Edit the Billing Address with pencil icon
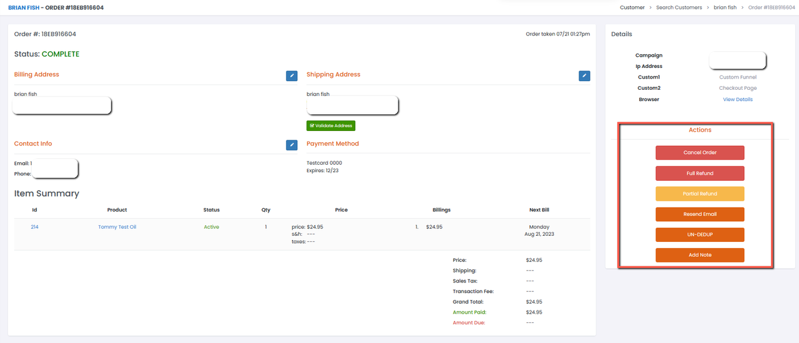 [x=292, y=75]
